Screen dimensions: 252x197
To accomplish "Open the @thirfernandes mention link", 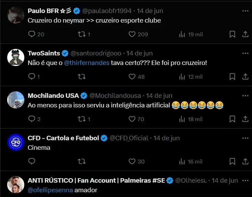I will (x=86, y=63).
